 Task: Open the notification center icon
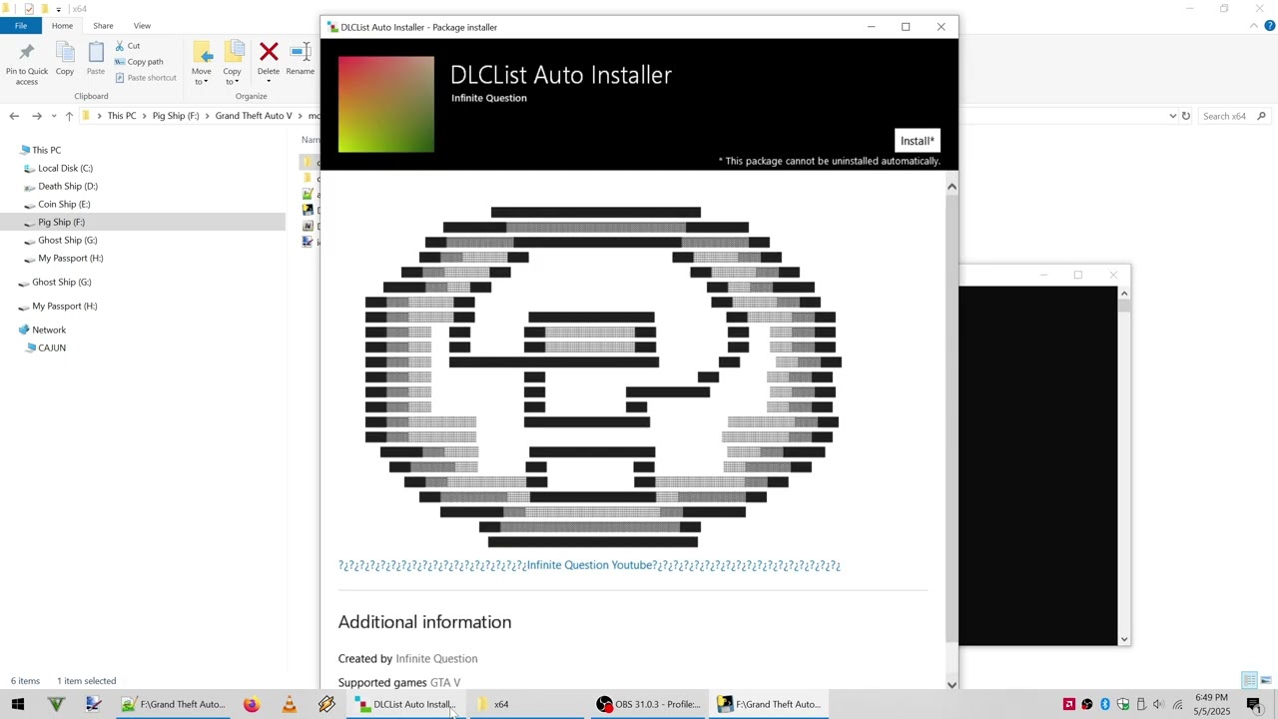[x=1254, y=705]
